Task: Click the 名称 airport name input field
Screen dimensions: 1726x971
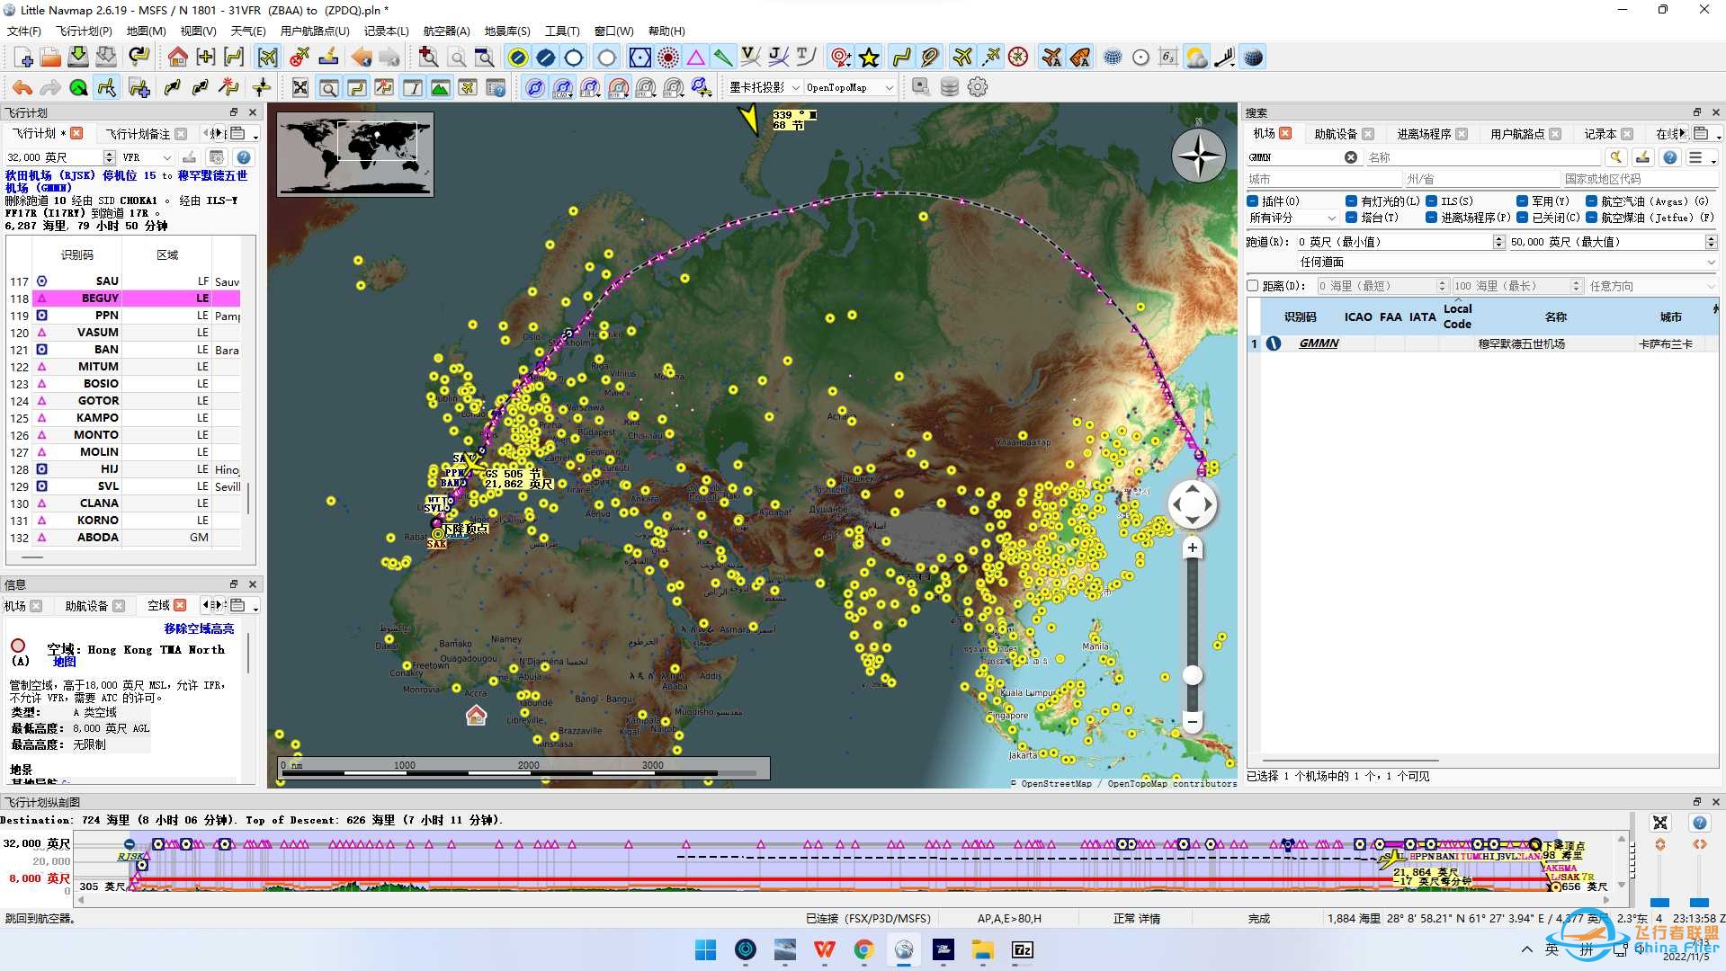Action: point(1481,157)
